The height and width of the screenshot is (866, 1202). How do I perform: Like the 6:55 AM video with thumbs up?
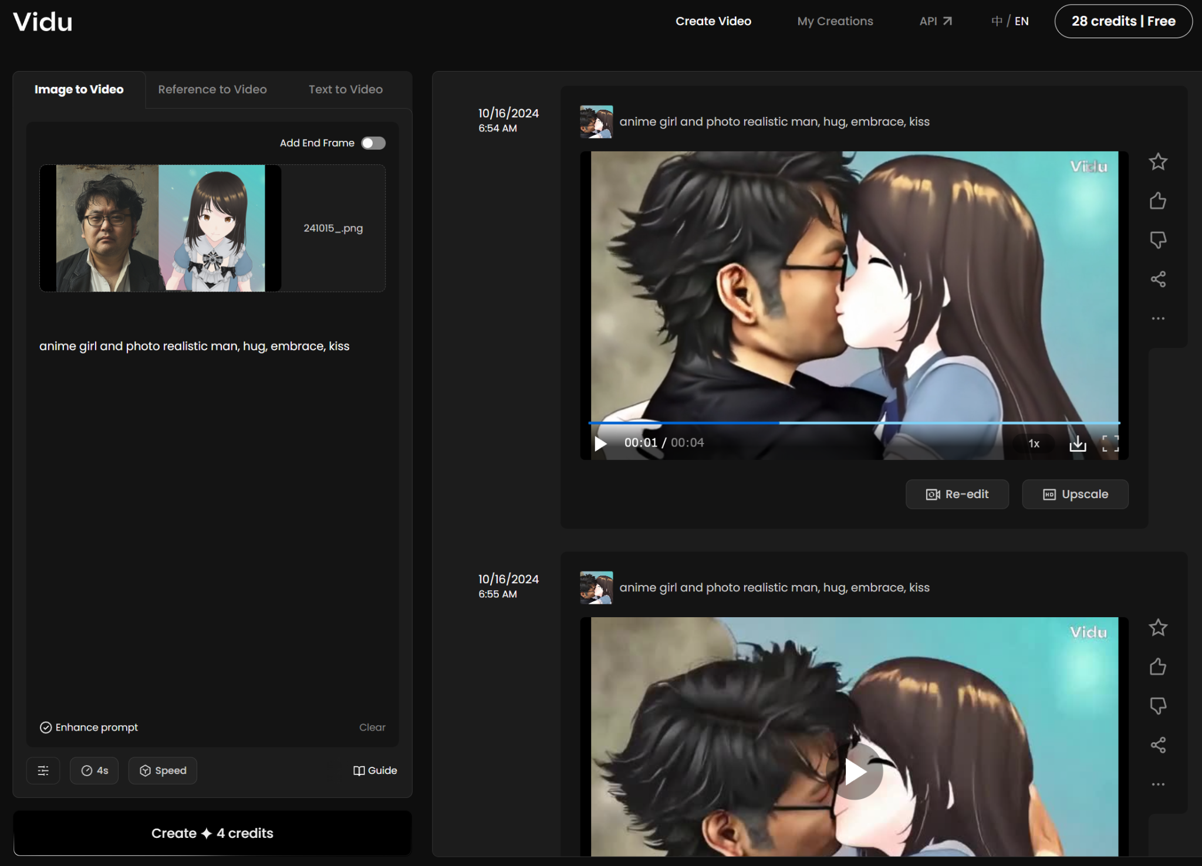1157,667
